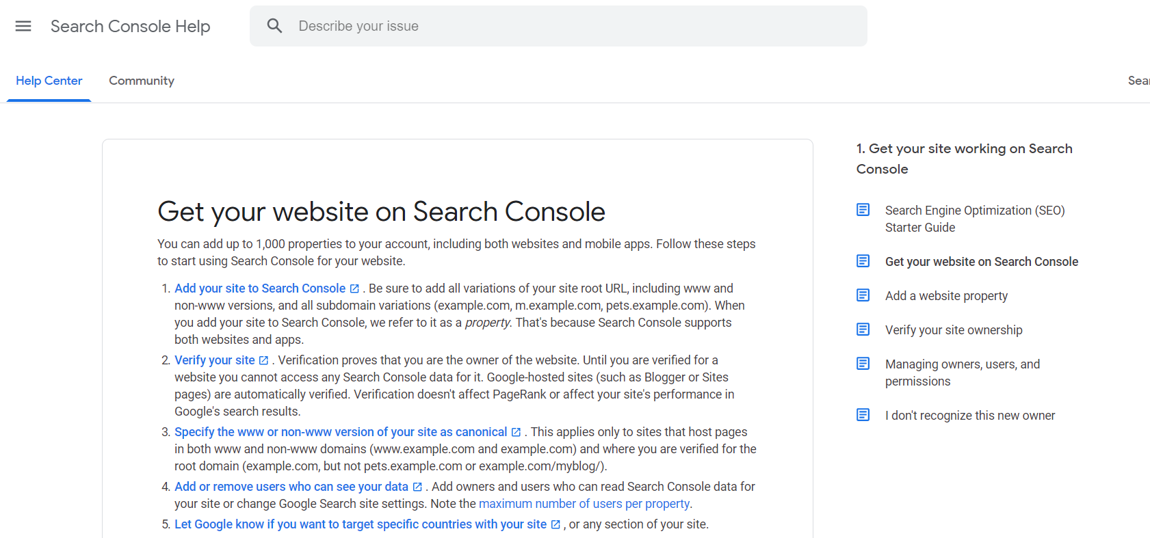The height and width of the screenshot is (538, 1150).
Task: Open 'Specify the www or non-www version' link
Action: point(341,432)
